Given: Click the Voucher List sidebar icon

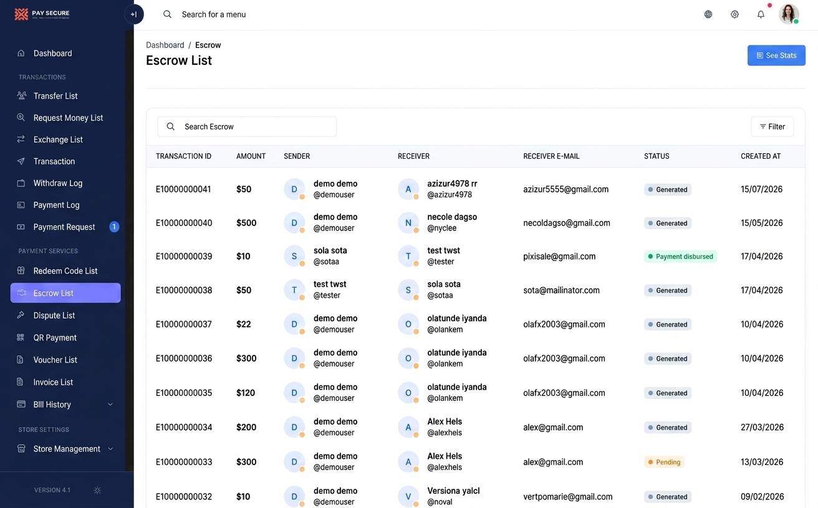Looking at the screenshot, I should pyautogui.click(x=21, y=360).
